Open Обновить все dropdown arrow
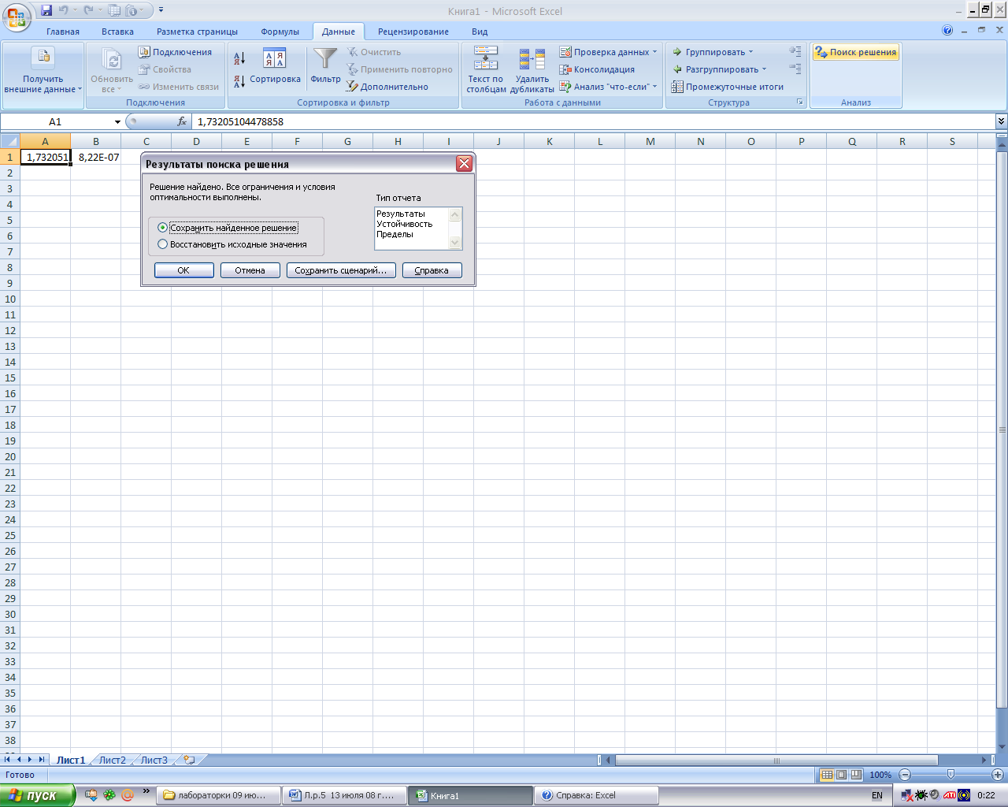Screen dimensions: 1008x807 [x=119, y=90]
